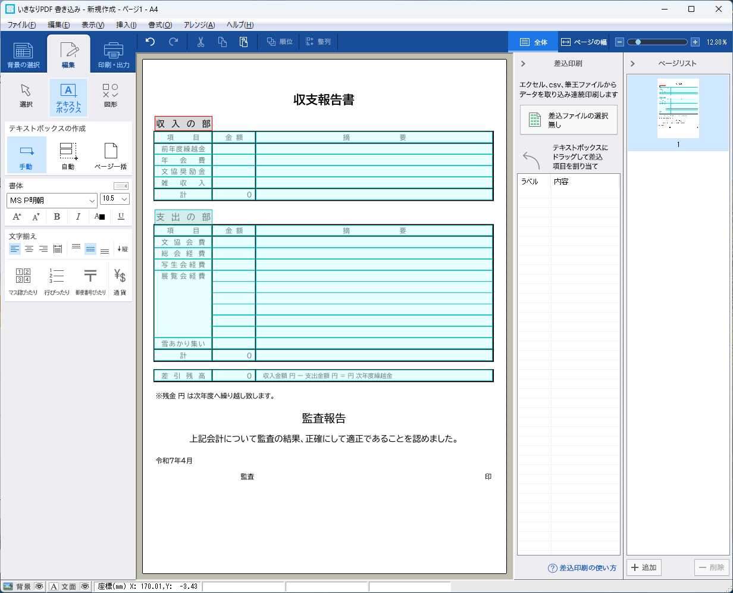733x593 pixels.
Task: Align text to middle vertically
Action: pos(90,249)
